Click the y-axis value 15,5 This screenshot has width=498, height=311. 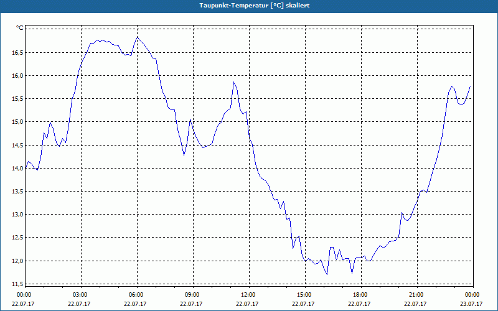point(17,99)
